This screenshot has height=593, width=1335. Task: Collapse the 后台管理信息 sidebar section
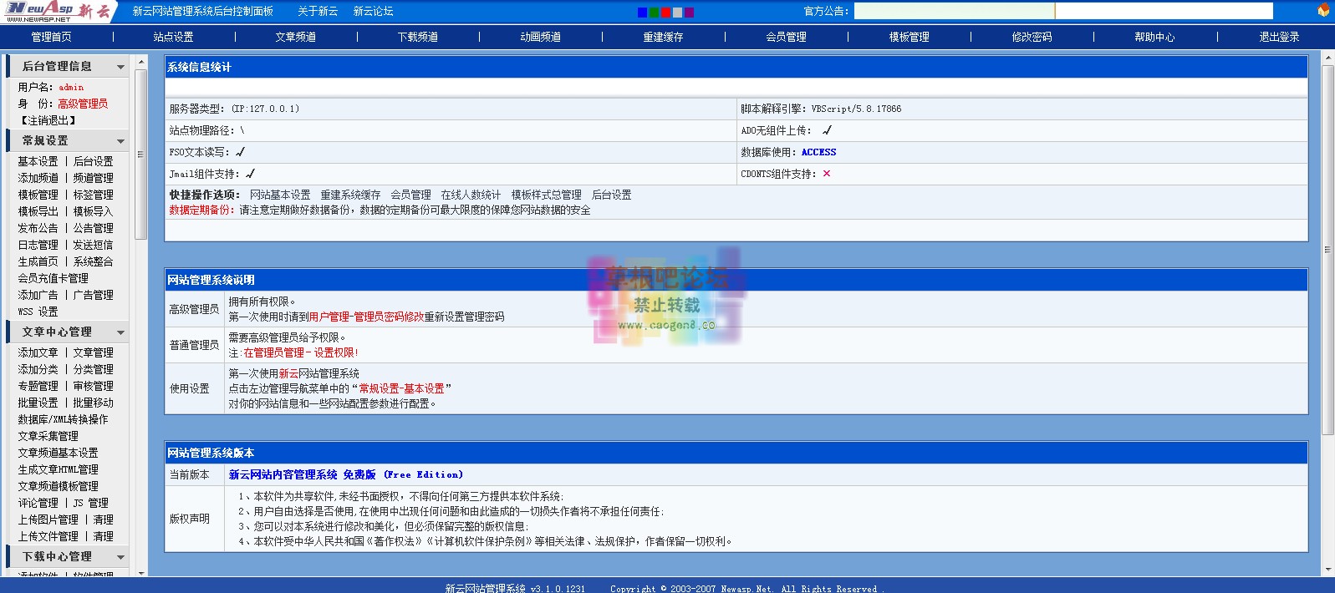120,67
